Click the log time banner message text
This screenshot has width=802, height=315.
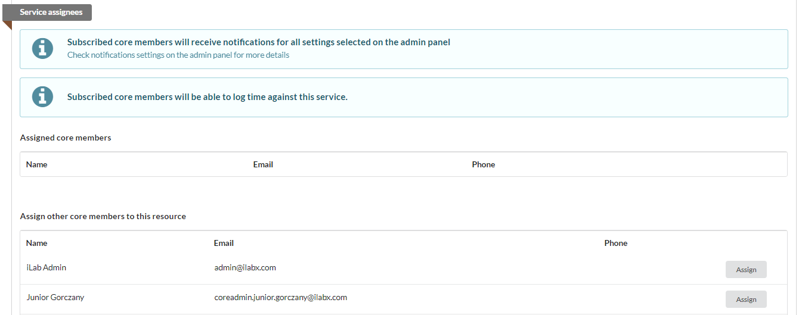pyautogui.click(x=207, y=97)
